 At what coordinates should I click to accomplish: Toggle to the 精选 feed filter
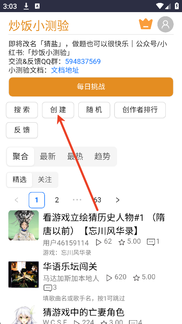pyautogui.click(x=20, y=180)
